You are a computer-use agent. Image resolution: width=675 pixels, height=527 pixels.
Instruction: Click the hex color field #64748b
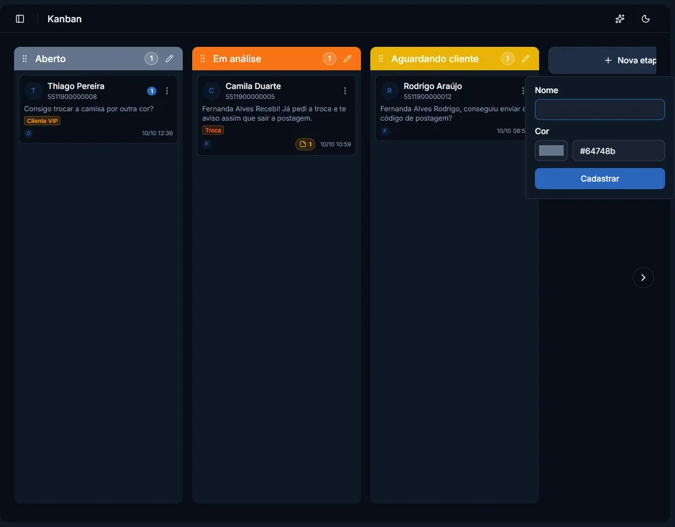pyautogui.click(x=619, y=151)
